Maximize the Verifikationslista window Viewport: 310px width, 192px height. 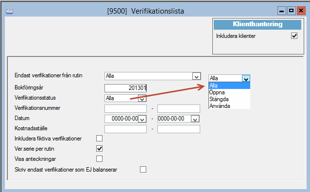coord(291,11)
